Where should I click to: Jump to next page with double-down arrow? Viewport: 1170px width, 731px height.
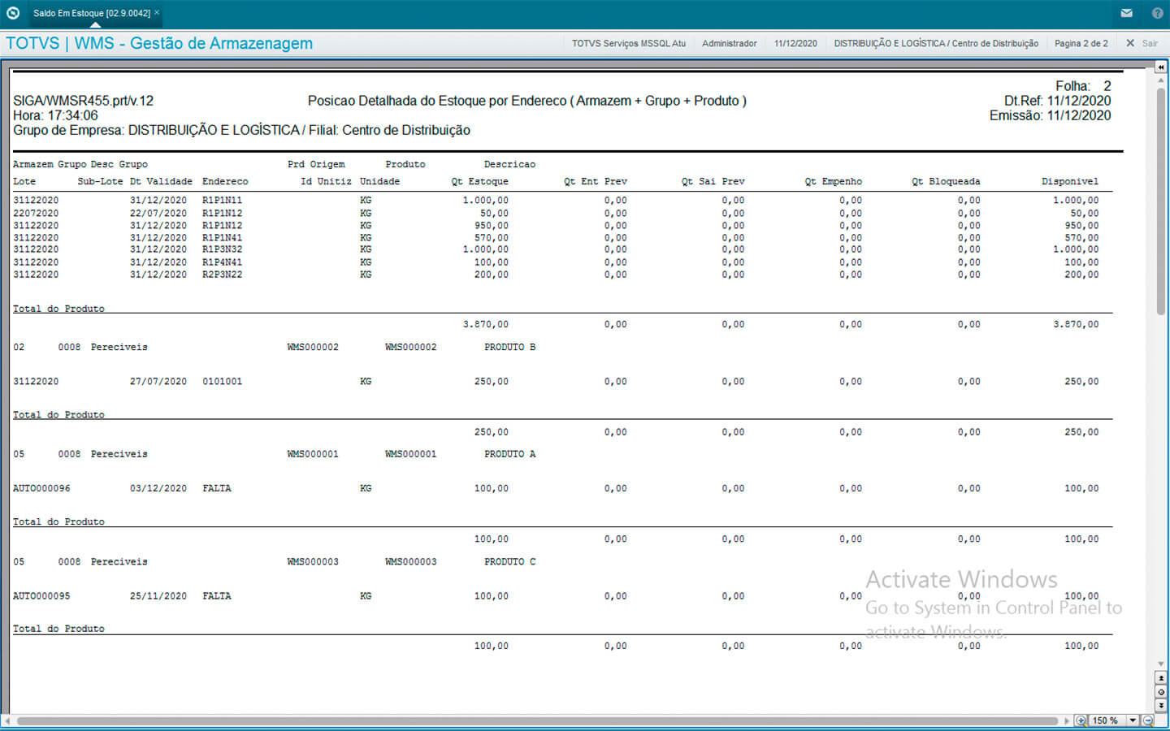click(x=1161, y=706)
